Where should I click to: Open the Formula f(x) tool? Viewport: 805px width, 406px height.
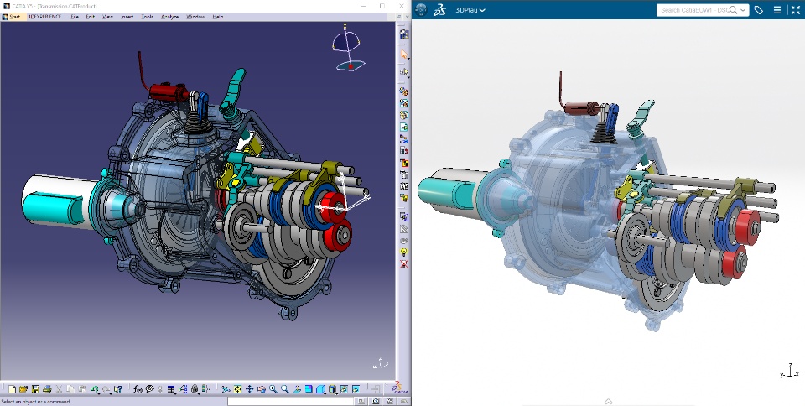(138, 389)
